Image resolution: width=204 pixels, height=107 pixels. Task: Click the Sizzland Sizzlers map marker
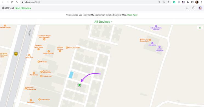tap(60, 51)
